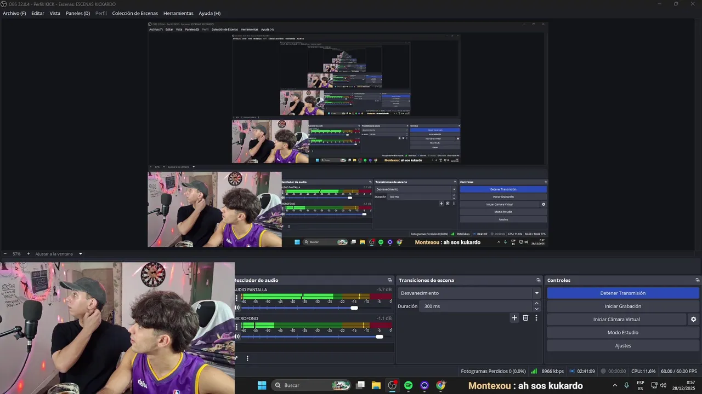Open virtual camera settings gear
The width and height of the screenshot is (702, 394).
pyautogui.click(x=693, y=320)
